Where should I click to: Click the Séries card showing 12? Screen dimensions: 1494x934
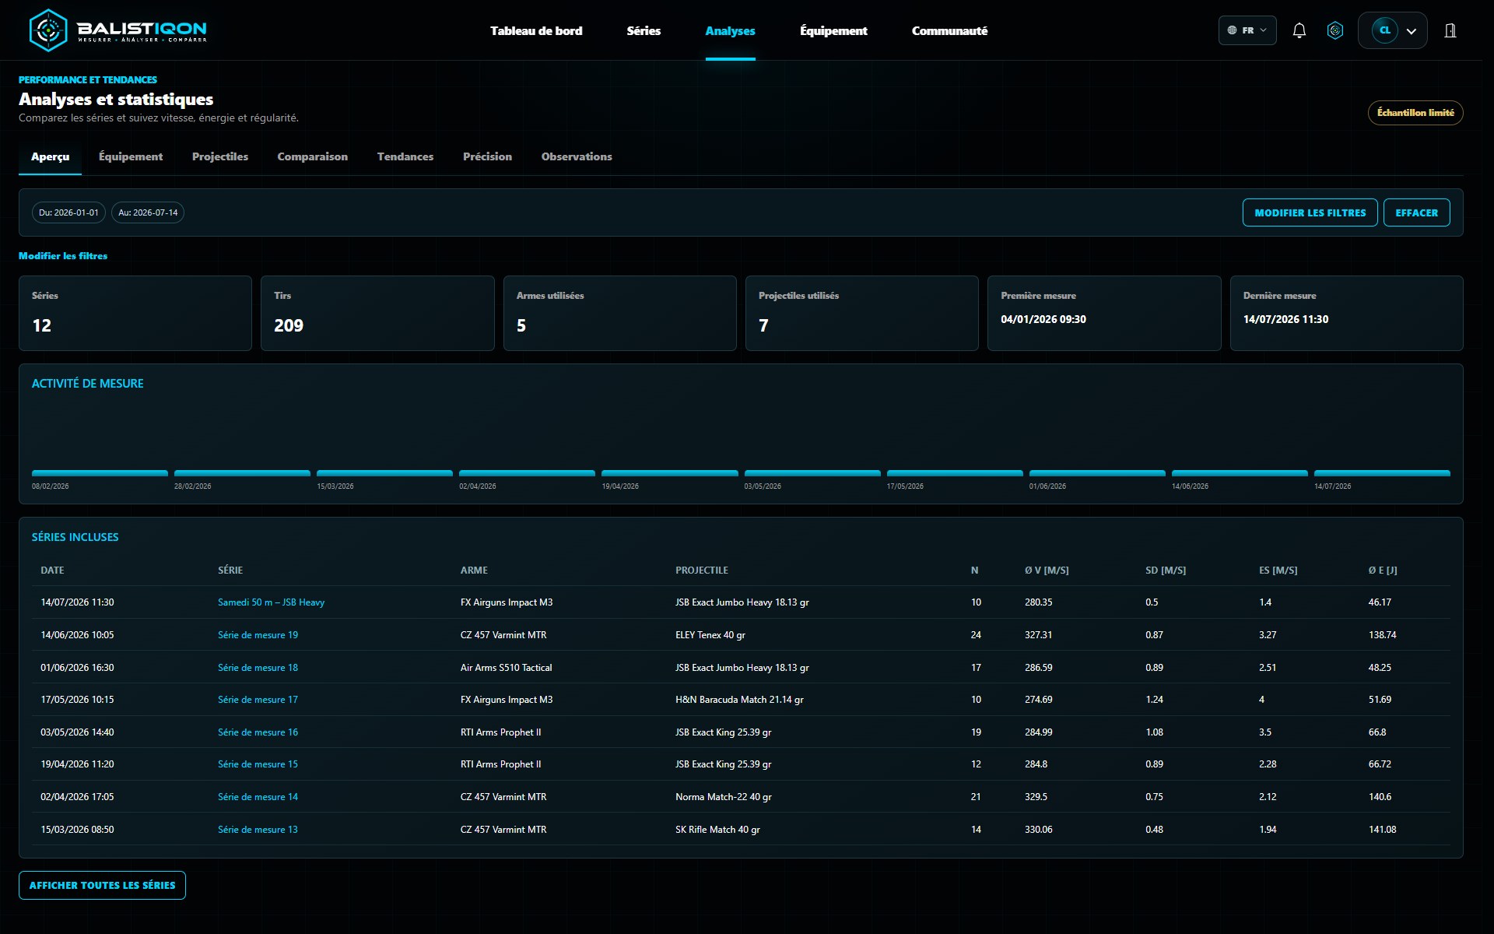coord(135,313)
